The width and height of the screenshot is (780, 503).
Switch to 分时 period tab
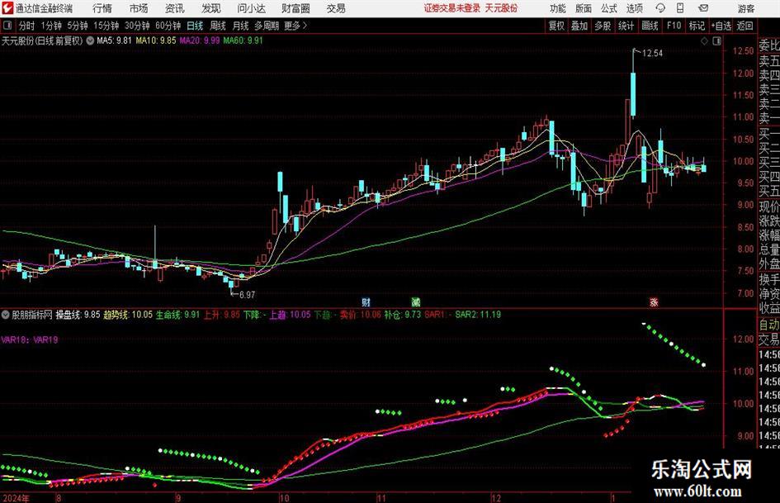27,26
